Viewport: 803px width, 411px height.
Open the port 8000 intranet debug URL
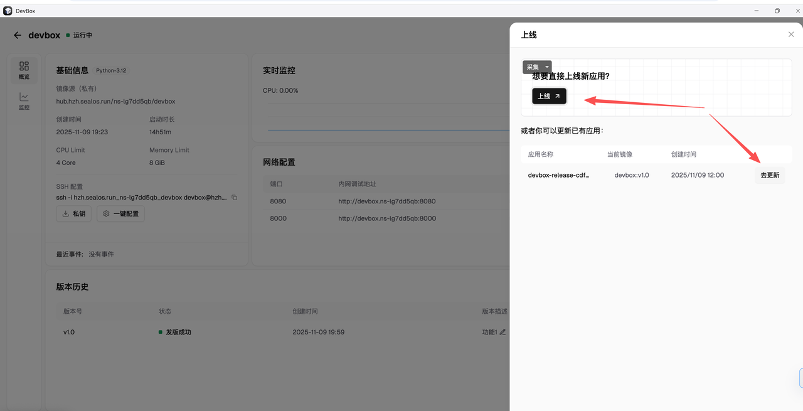click(386, 218)
